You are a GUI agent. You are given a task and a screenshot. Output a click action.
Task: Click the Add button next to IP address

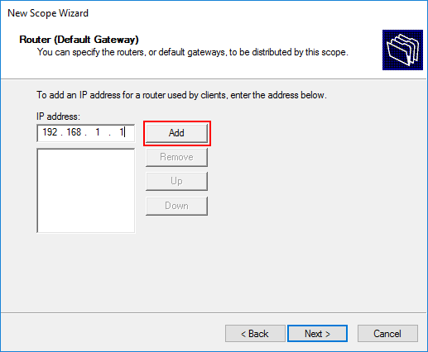(176, 133)
